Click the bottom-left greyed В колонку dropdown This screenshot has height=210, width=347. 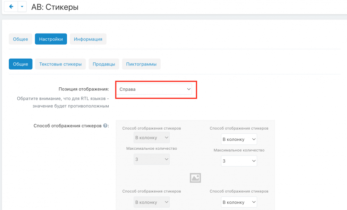152,202
